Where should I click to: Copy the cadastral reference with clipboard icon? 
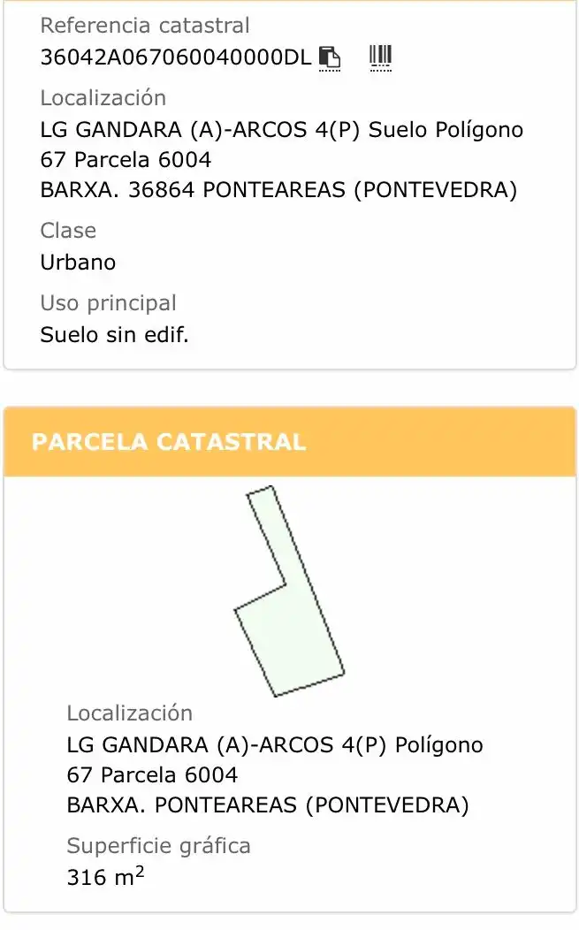330,58
